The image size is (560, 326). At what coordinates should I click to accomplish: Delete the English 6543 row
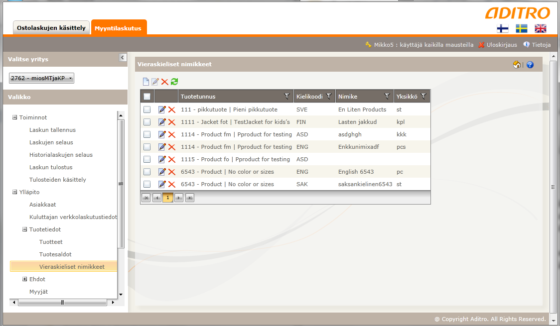point(172,172)
